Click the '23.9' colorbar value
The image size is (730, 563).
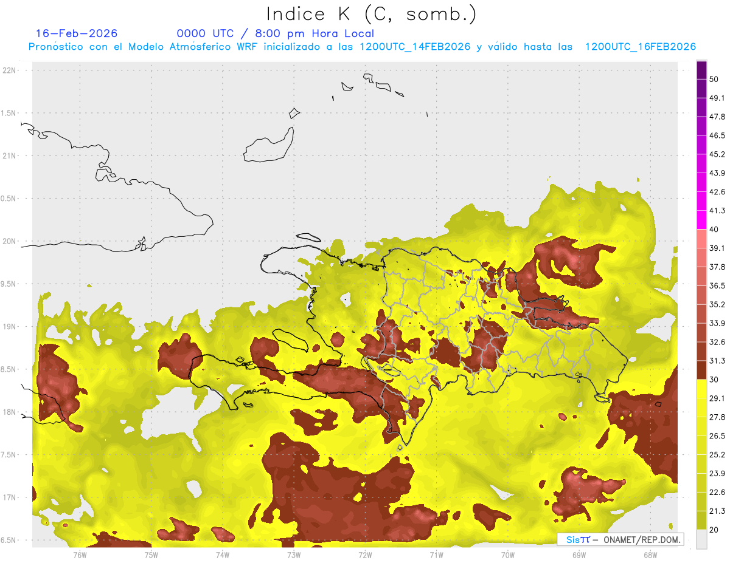(x=717, y=474)
